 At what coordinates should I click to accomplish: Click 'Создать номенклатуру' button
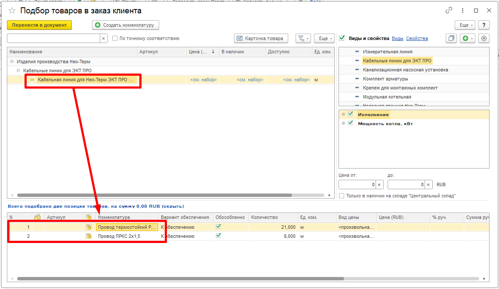pyautogui.click(x=125, y=25)
